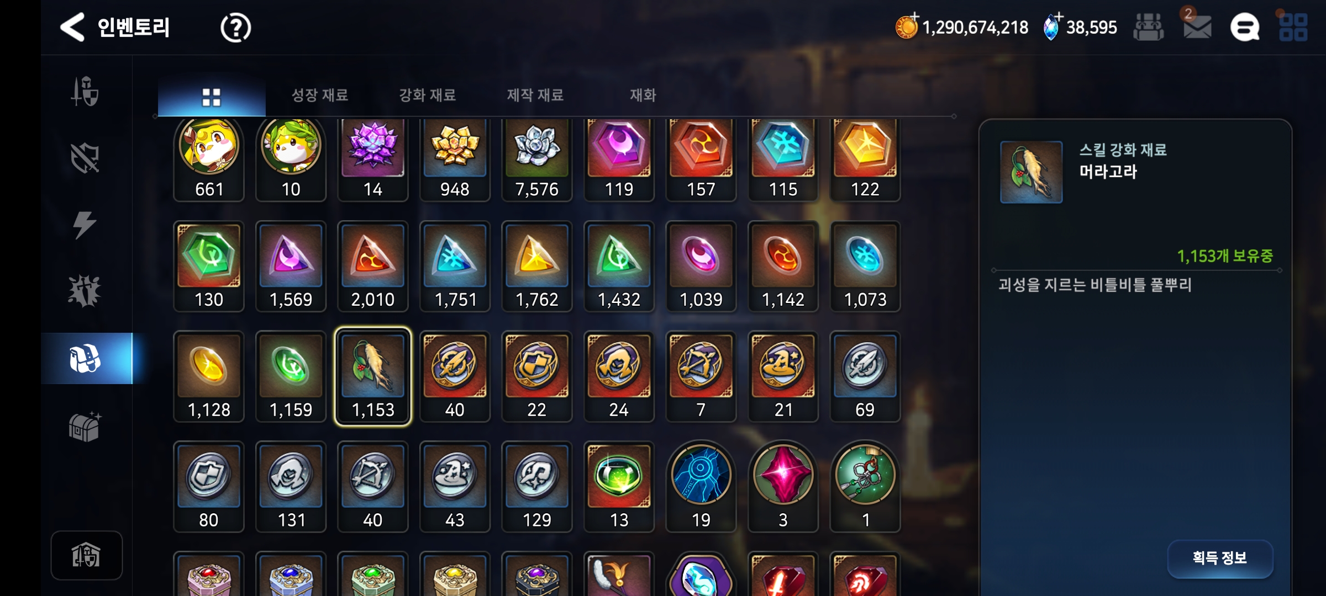Select the all-items grid tab
1326x596 pixels.
pyautogui.click(x=212, y=95)
